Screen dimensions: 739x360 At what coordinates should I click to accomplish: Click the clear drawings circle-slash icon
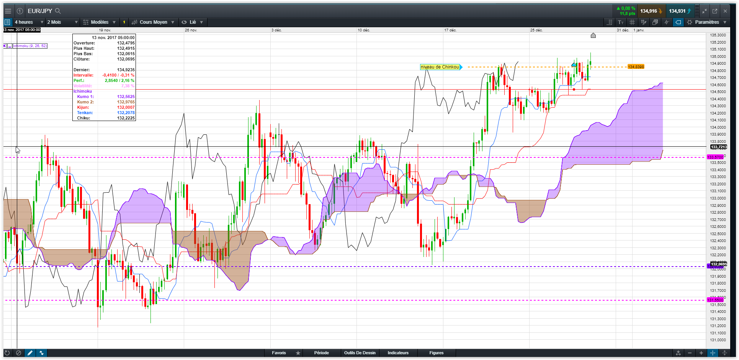click(18, 353)
